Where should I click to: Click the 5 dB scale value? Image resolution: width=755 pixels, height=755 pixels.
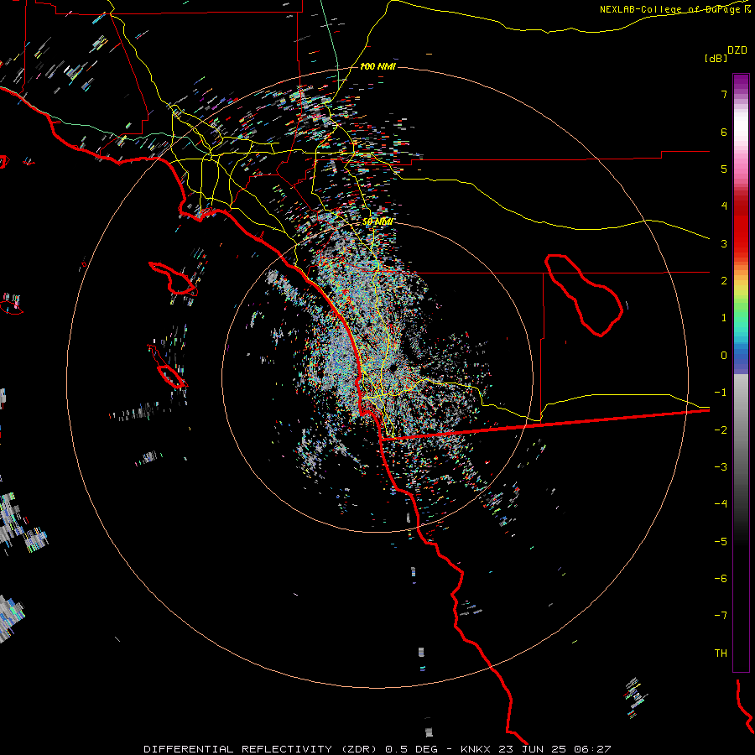tap(724, 169)
